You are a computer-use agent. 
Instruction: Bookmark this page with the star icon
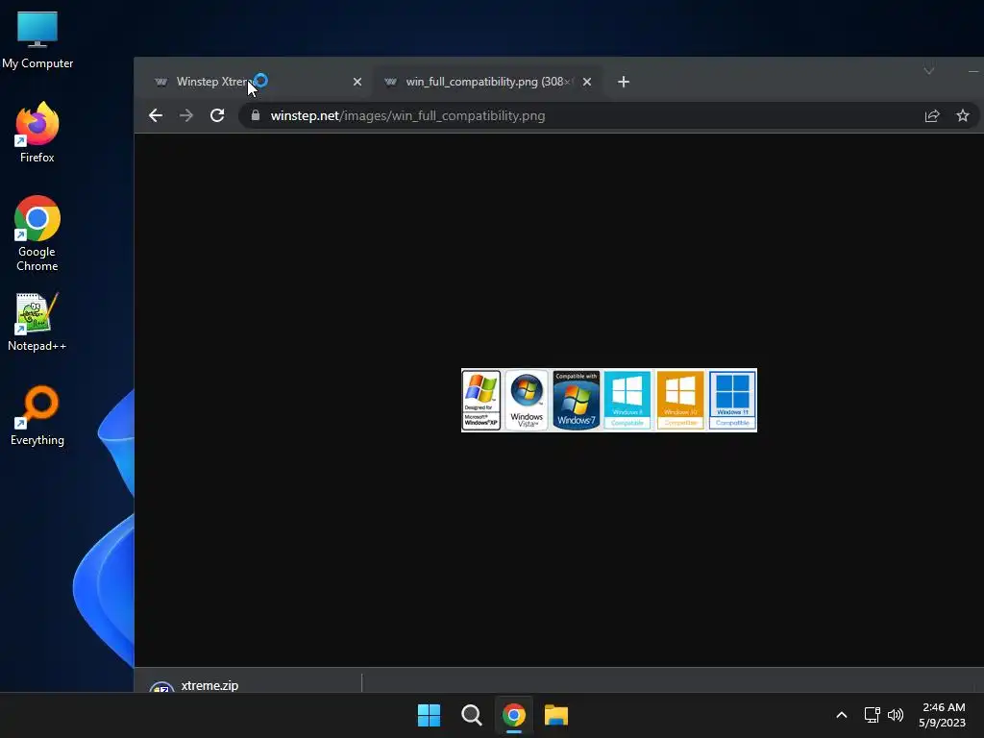963,115
